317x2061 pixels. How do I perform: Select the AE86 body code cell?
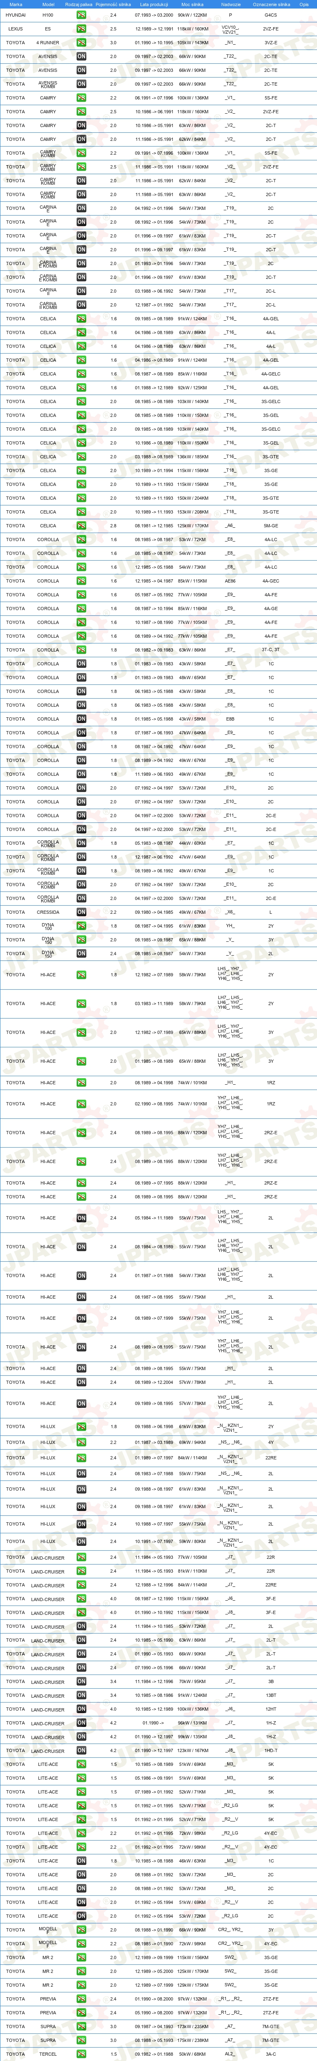[230, 581]
